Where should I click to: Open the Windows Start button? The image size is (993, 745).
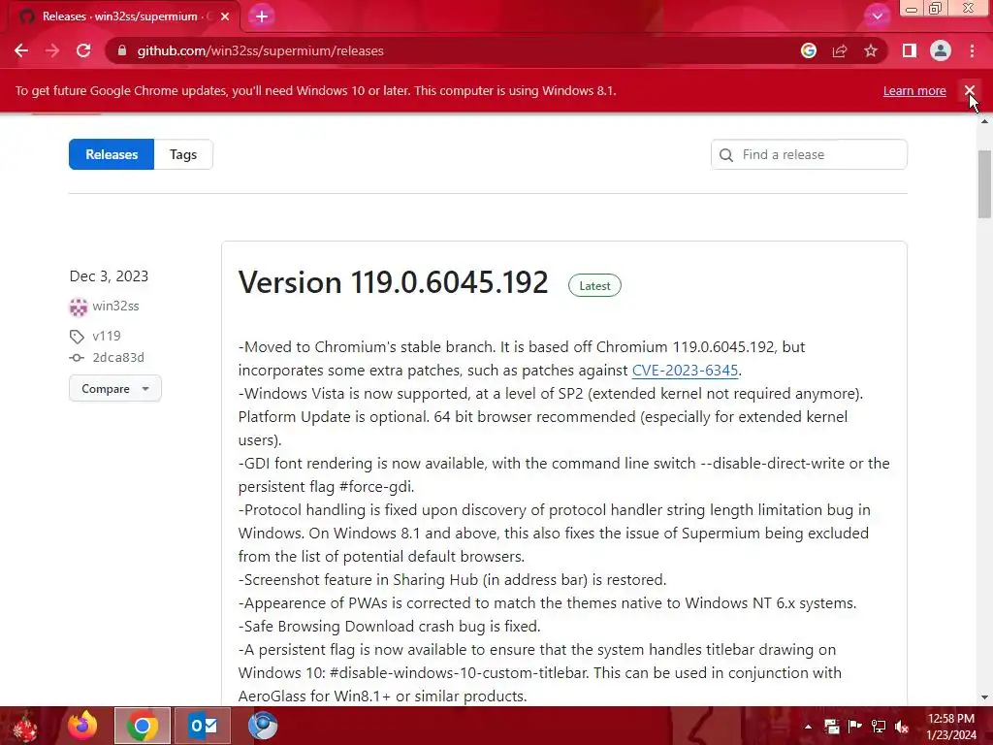[x=25, y=726]
